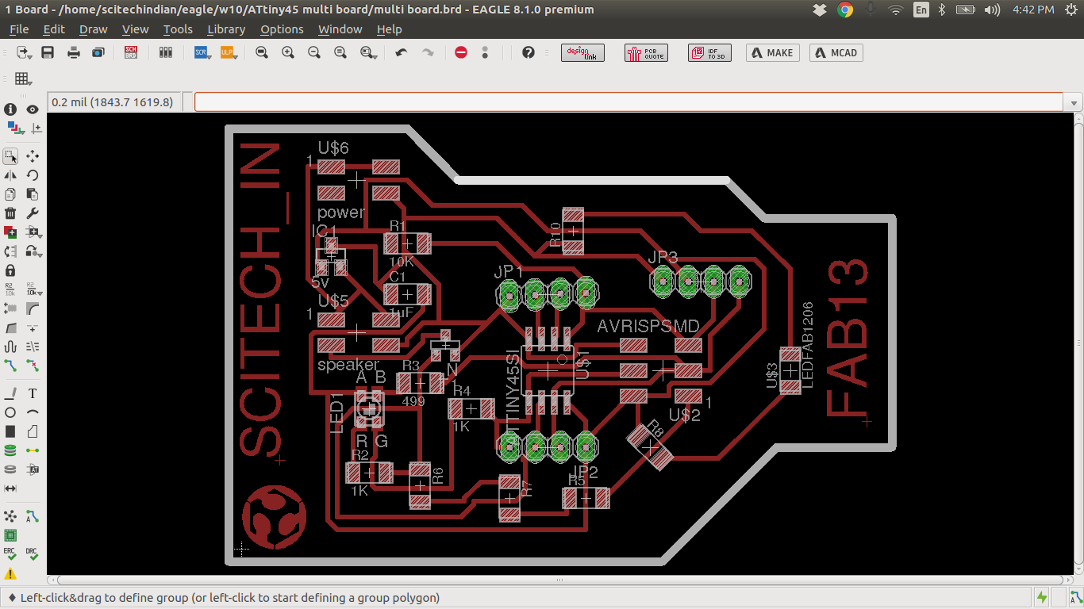Image resolution: width=1084 pixels, height=609 pixels.
Task: Open the layer settings dropdown
Action: click(15, 127)
